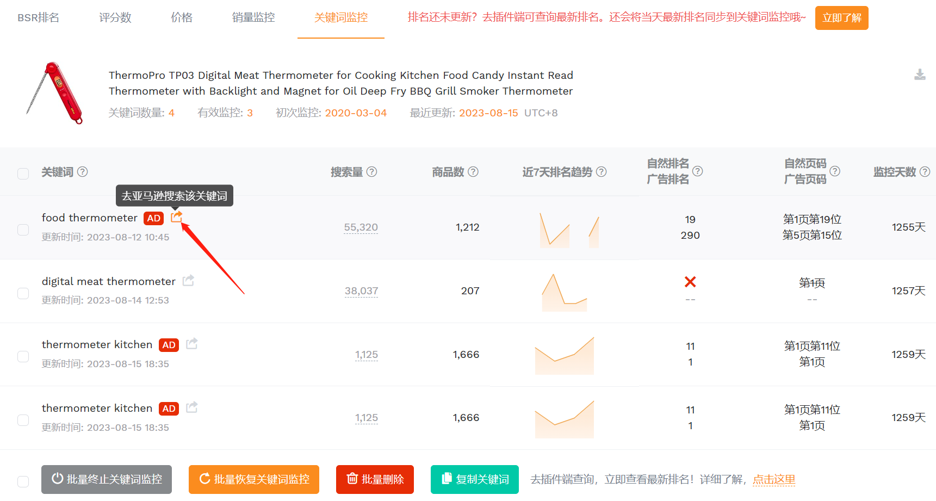
Task: Click help icon next to 关键词 header
Action: [83, 172]
